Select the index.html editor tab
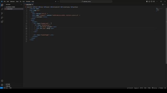The height and width of the screenshot is (93, 167). [x=29, y=5]
